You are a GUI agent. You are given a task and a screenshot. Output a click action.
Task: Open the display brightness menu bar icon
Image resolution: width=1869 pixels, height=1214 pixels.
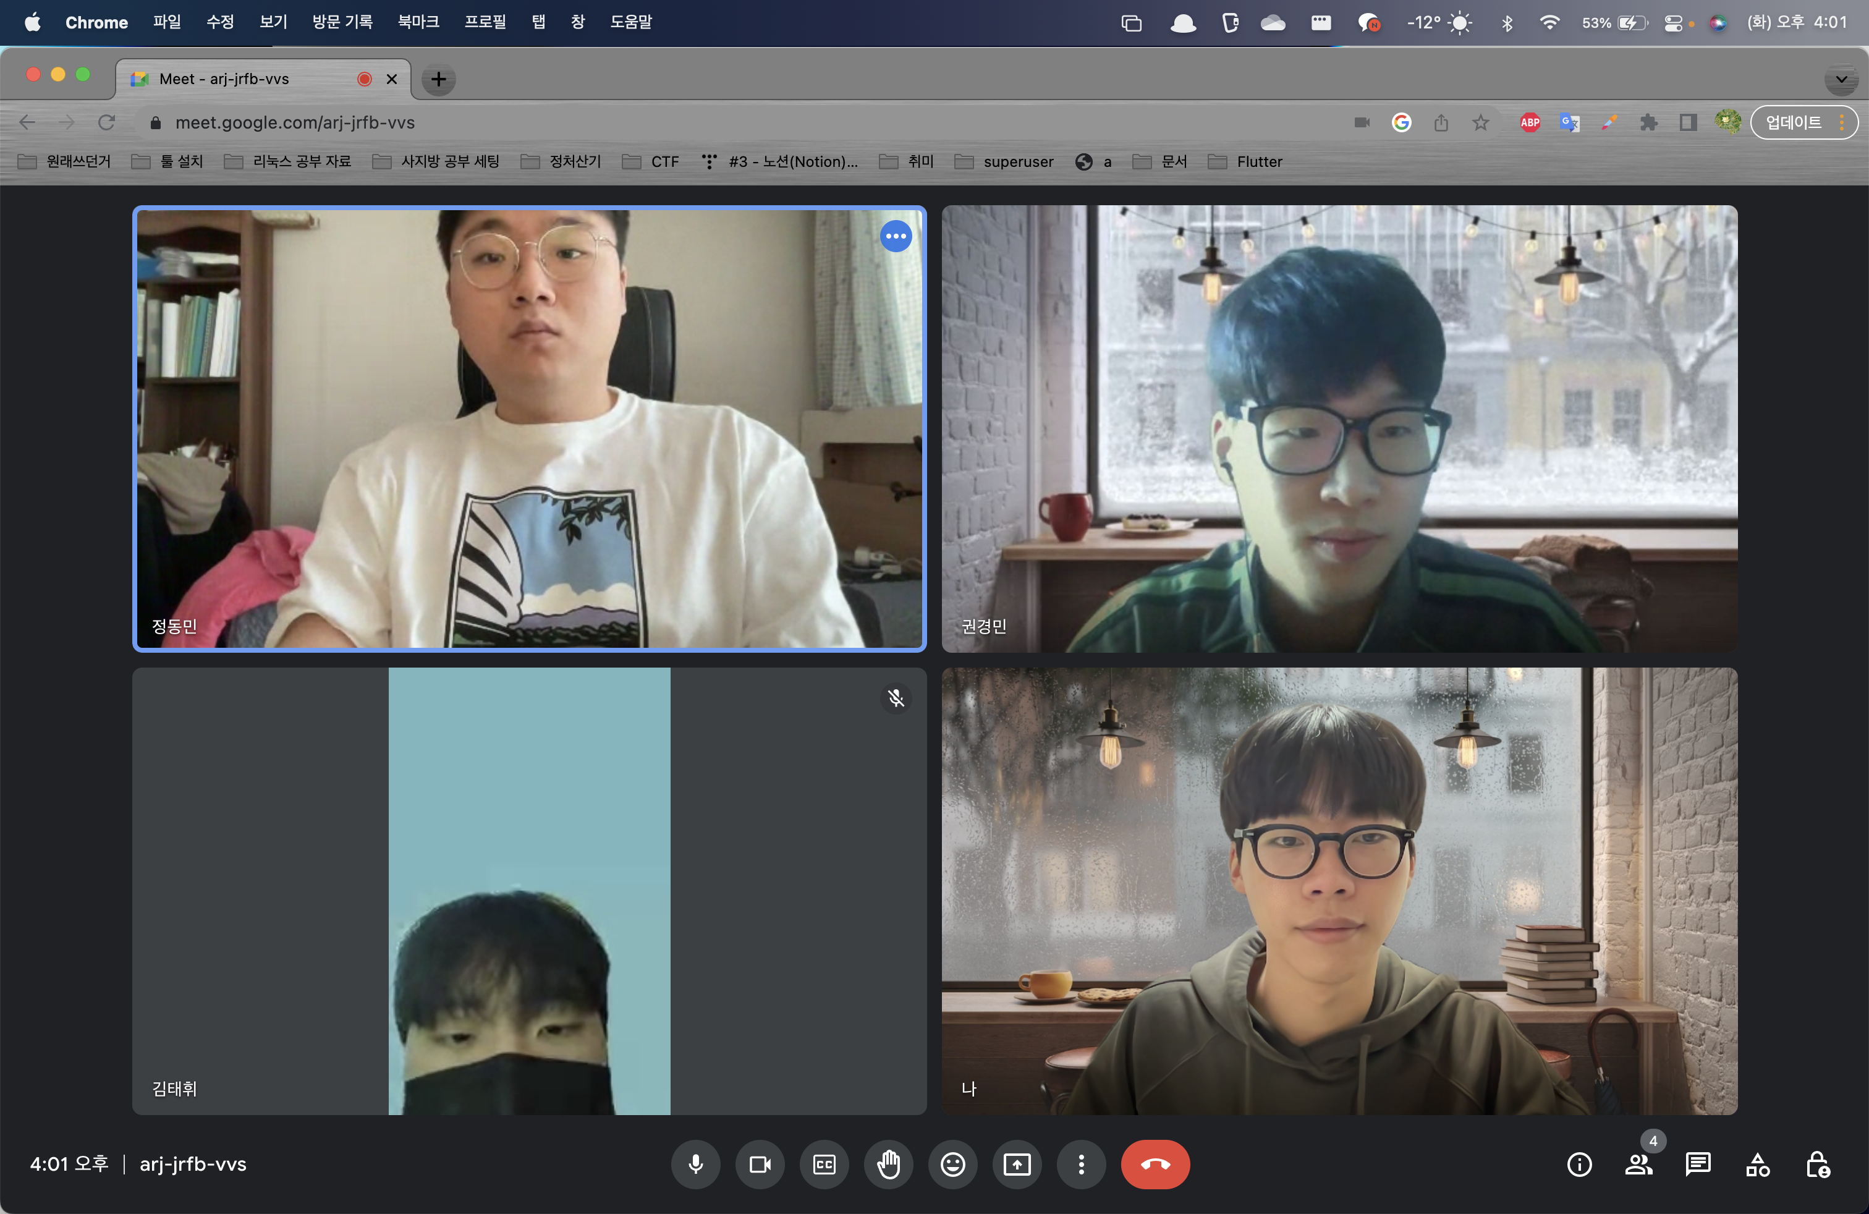click(1460, 22)
